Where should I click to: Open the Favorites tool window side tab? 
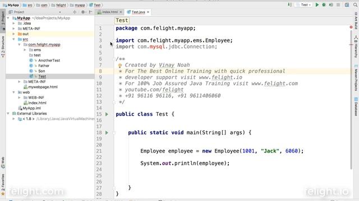coord(3,185)
